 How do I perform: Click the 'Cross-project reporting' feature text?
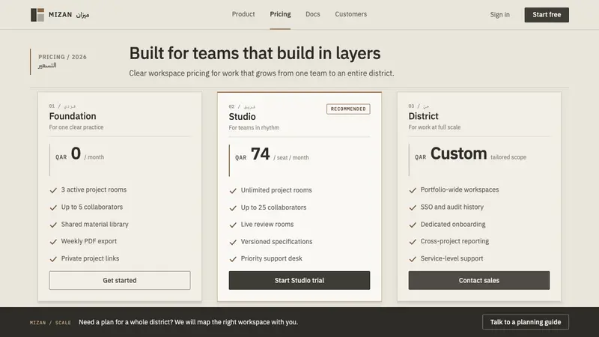pos(454,241)
